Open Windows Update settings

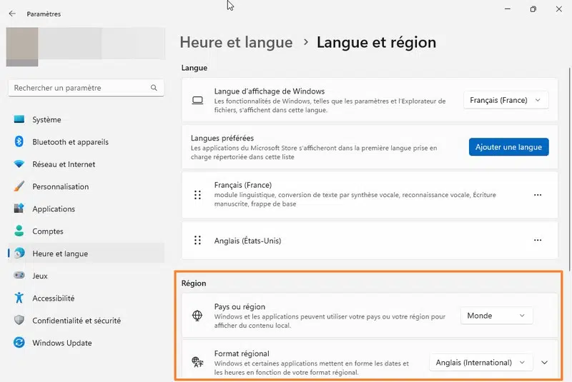(x=86, y=343)
